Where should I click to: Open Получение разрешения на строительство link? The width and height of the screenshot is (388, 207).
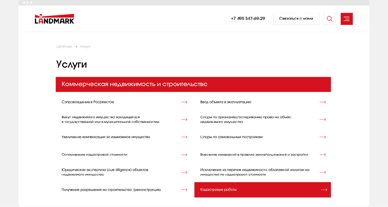coord(111,190)
